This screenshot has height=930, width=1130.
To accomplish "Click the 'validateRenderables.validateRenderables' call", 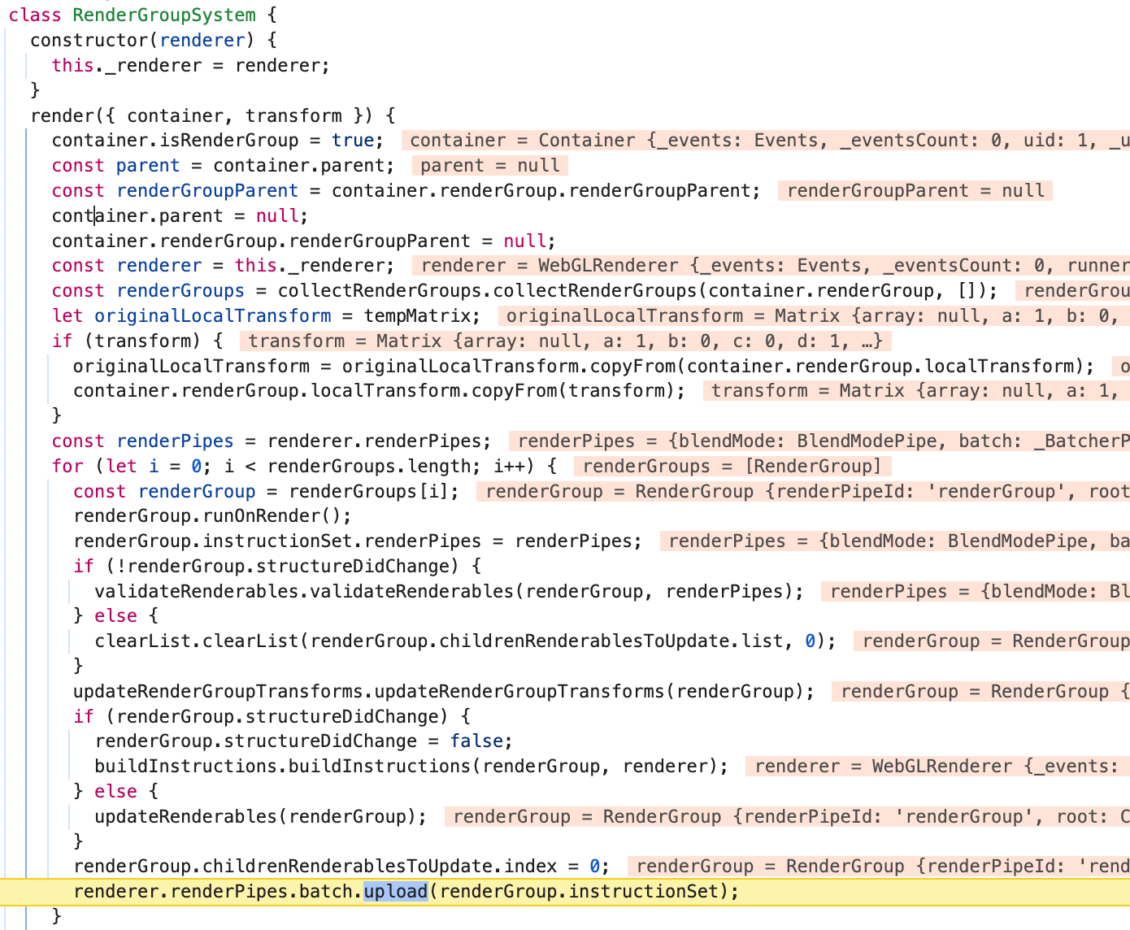I will [x=304, y=591].
